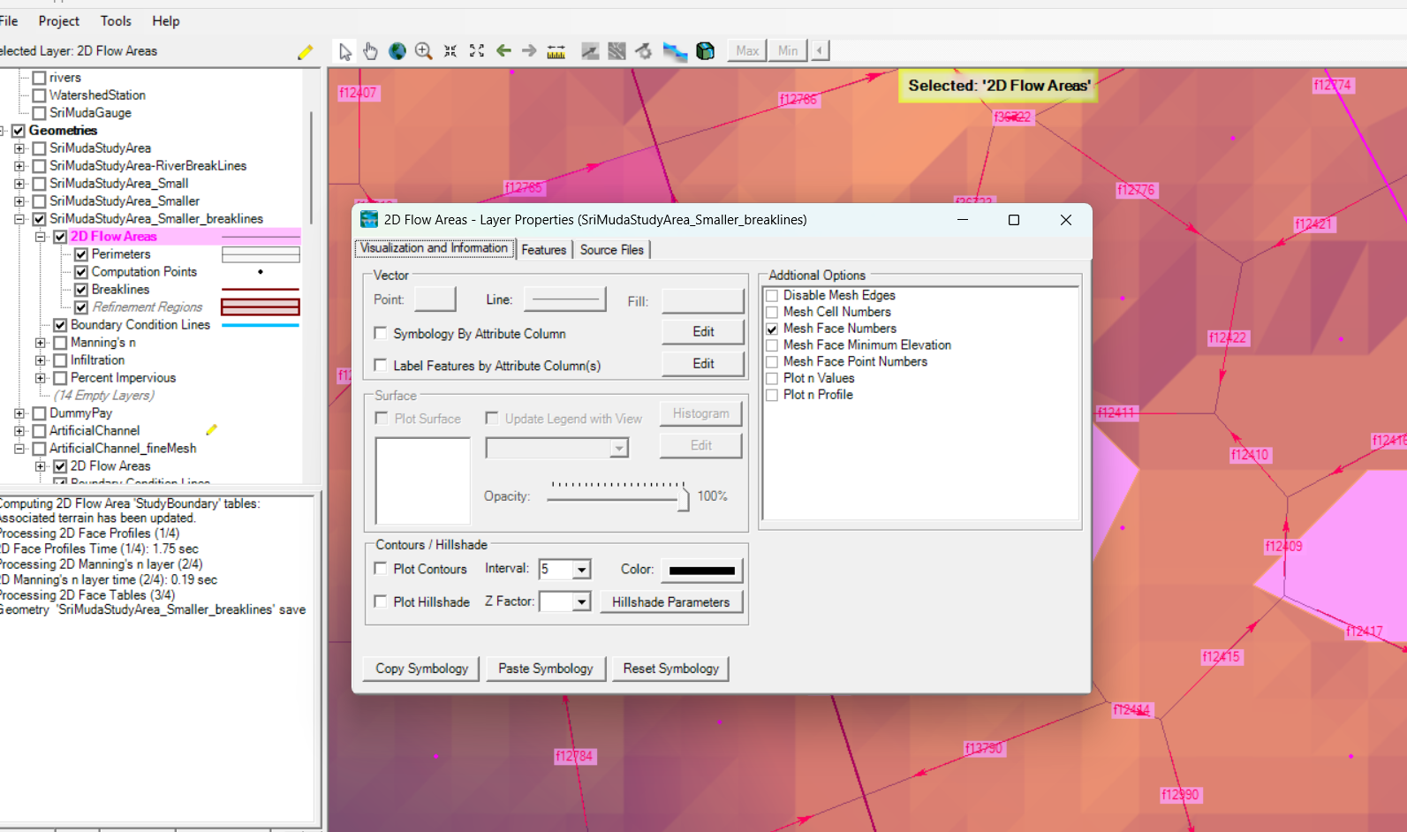Open the Z Factor dropdown
The height and width of the screenshot is (832, 1407).
coord(581,602)
